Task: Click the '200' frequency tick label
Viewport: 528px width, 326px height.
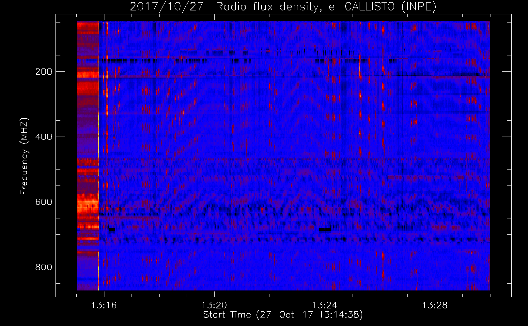Action: (44, 72)
